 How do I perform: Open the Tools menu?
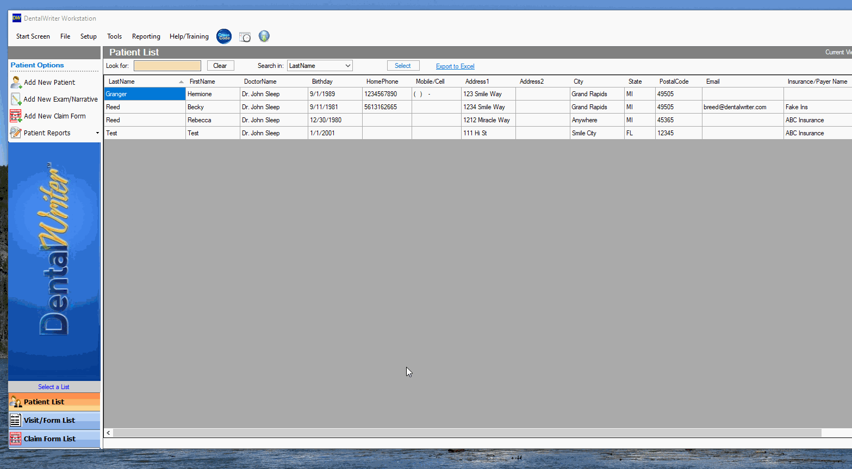point(114,36)
